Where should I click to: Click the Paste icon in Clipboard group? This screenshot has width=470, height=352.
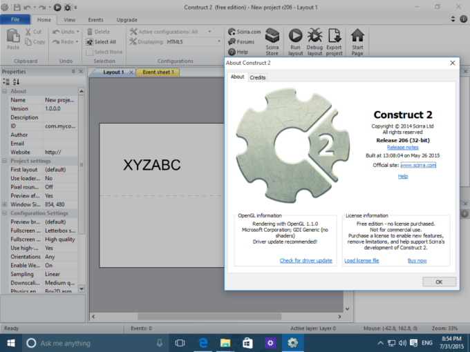point(13,36)
